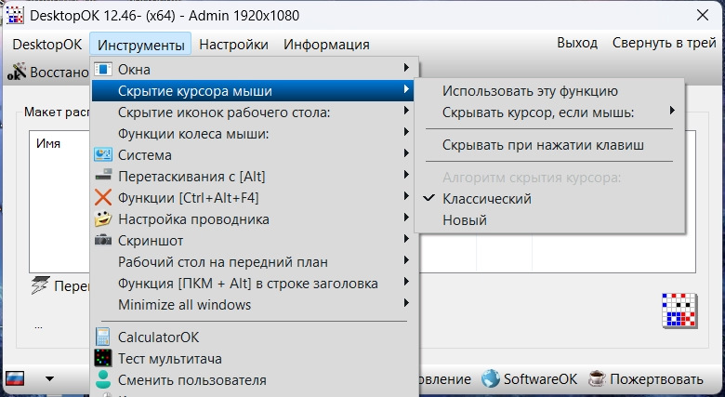Select the Новый cursor hiding algorithm
The width and height of the screenshot is (725, 397).
(464, 220)
